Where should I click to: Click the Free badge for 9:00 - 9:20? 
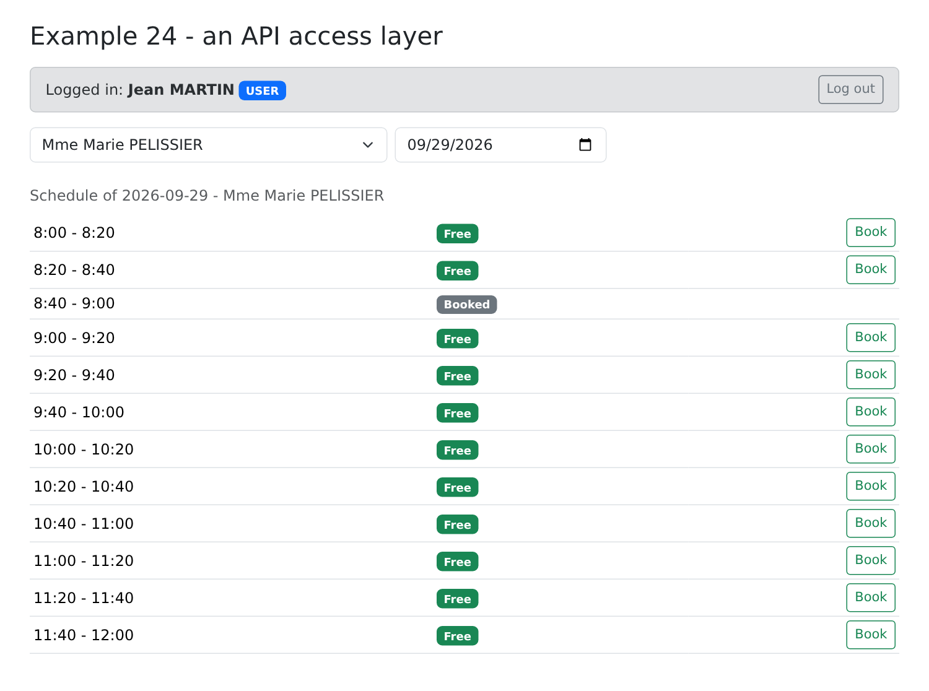click(x=457, y=339)
